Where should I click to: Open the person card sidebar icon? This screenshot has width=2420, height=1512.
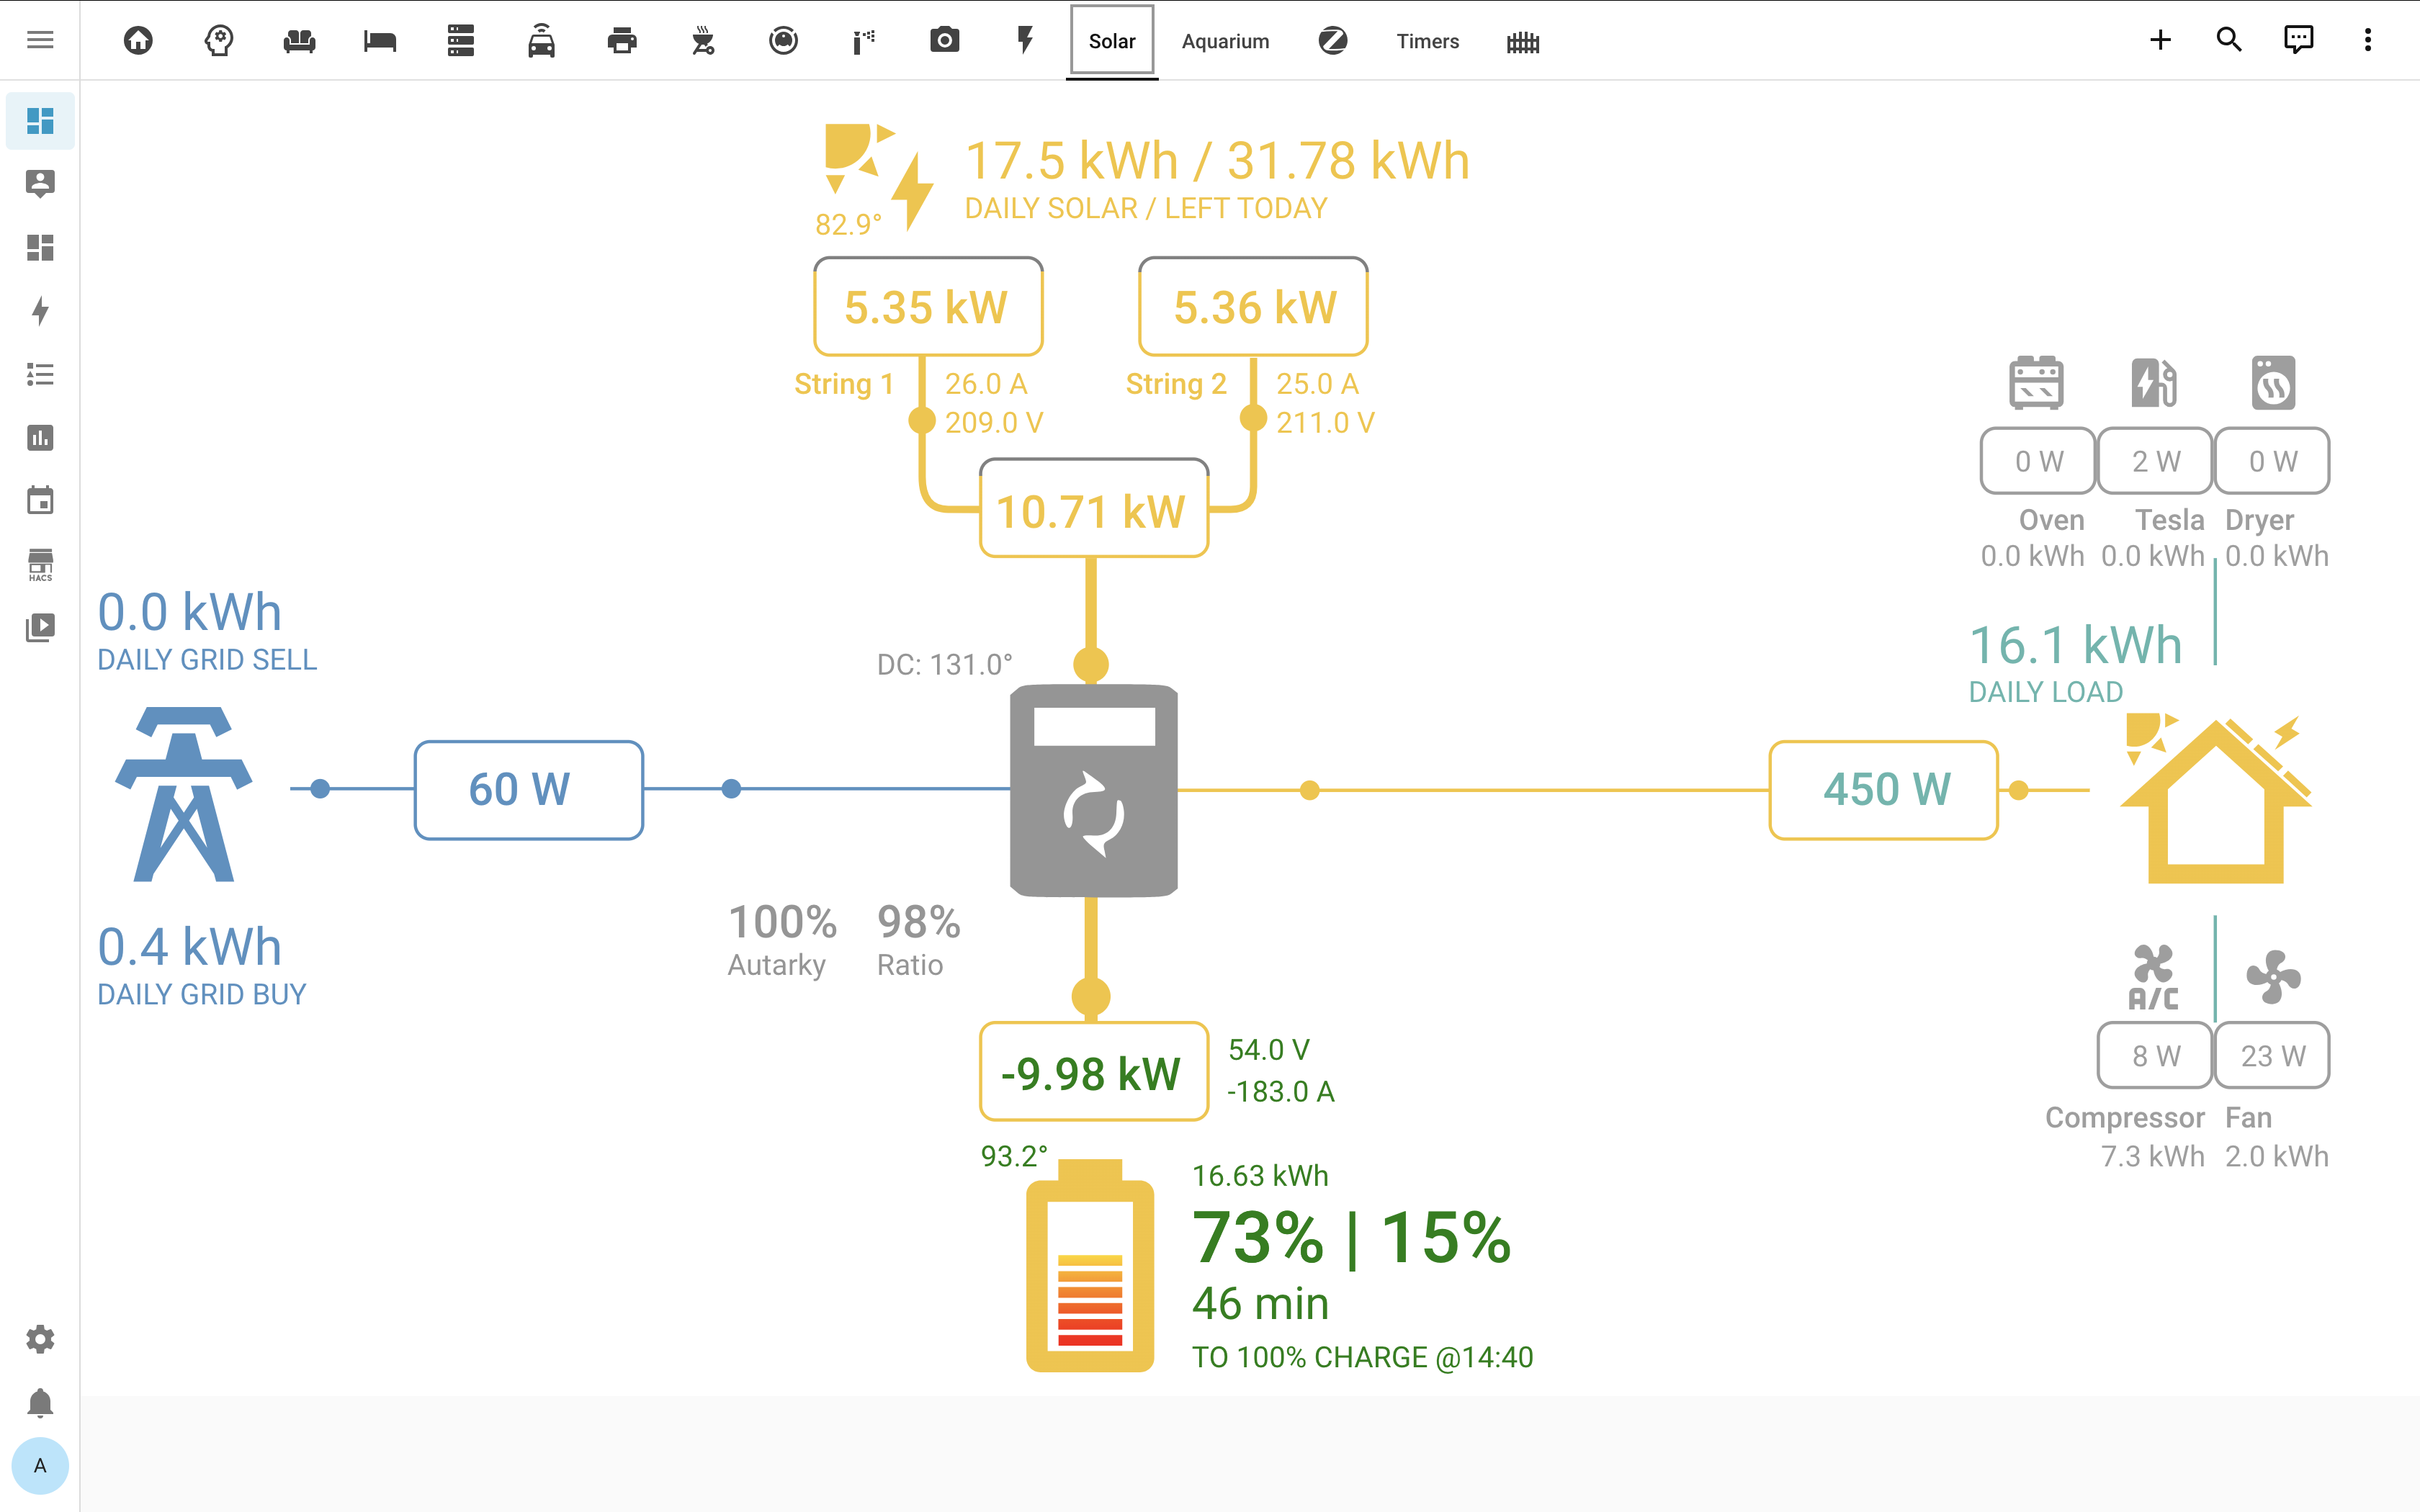(40, 184)
